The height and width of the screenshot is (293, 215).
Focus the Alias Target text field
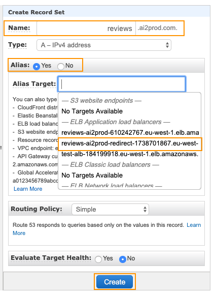click(x=122, y=84)
